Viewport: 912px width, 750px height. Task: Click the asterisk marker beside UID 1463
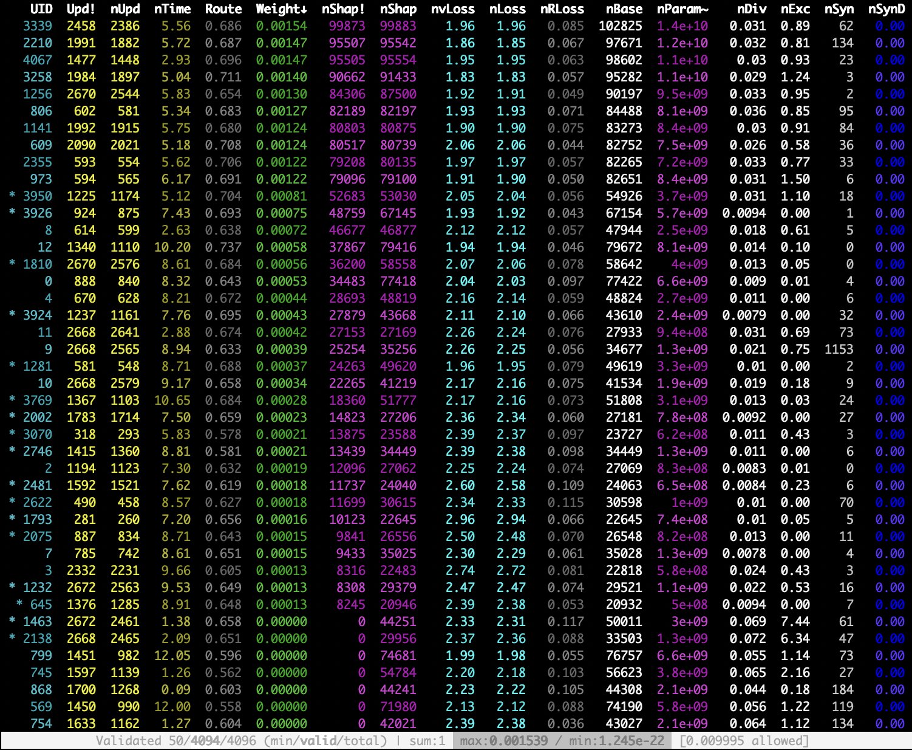pyautogui.click(x=13, y=622)
